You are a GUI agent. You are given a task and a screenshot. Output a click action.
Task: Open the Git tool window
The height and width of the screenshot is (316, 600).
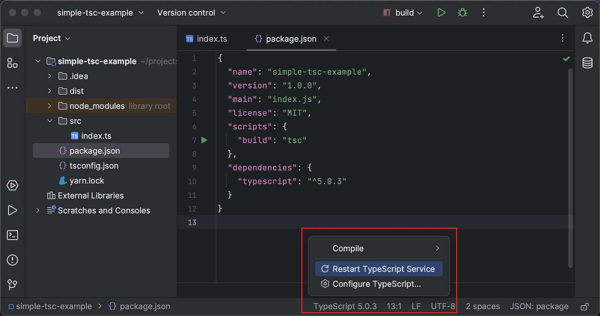[12, 284]
